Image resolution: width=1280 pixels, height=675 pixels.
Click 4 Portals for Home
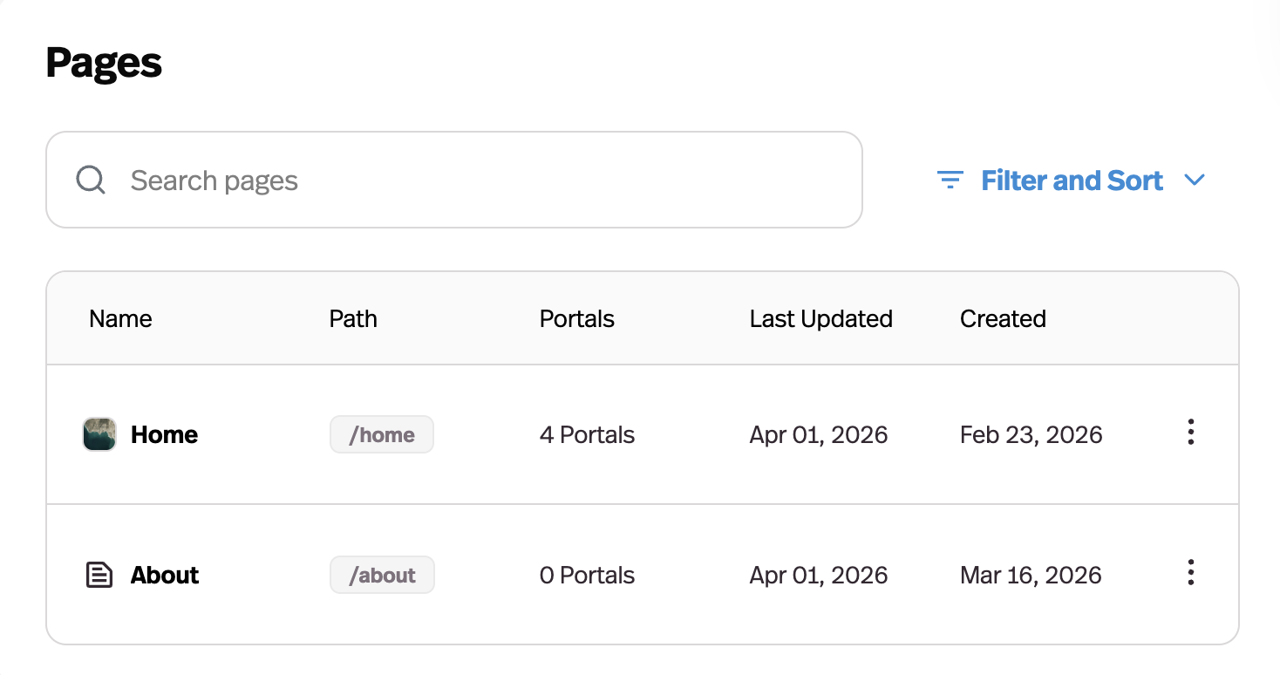pos(587,434)
